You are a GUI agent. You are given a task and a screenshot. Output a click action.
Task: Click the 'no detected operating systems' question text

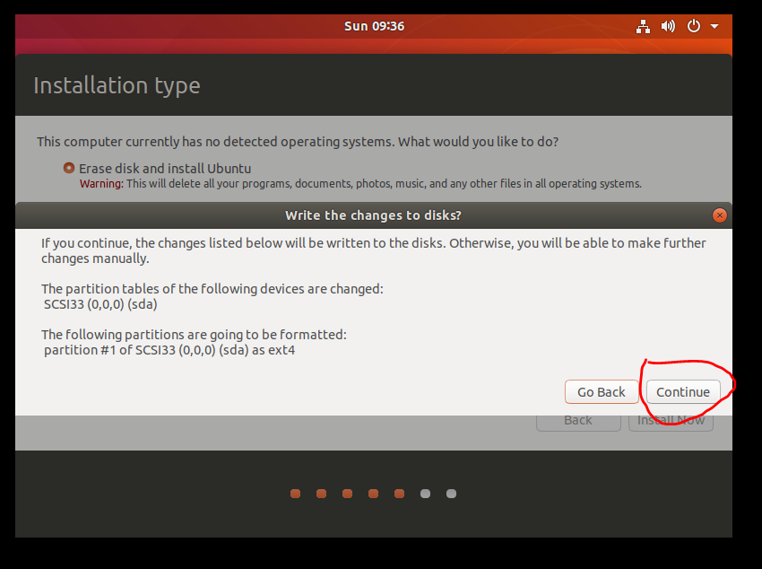tap(298, 142)
